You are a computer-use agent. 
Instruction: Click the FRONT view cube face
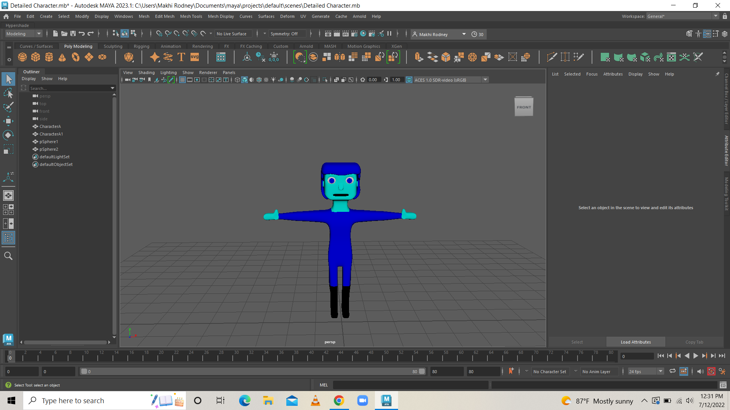[524, 107]
